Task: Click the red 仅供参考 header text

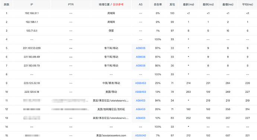Action: (x=118, y=4)
